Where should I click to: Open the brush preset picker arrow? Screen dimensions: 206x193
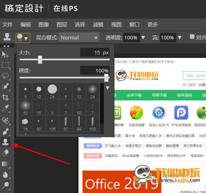(x=26, y=39)
